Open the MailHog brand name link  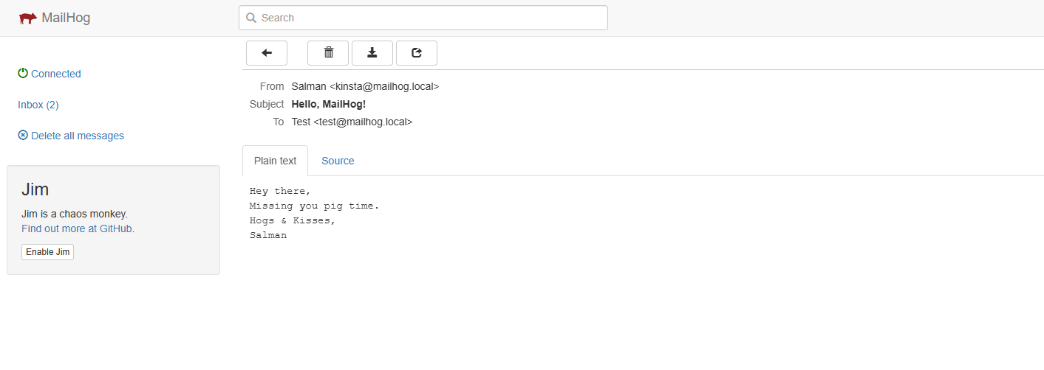[66, 18]
